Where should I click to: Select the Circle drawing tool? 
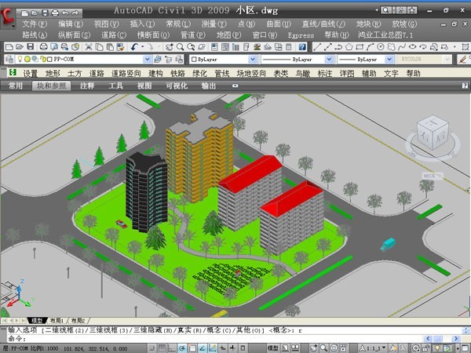pyautogui.click(x=381, y=47)
